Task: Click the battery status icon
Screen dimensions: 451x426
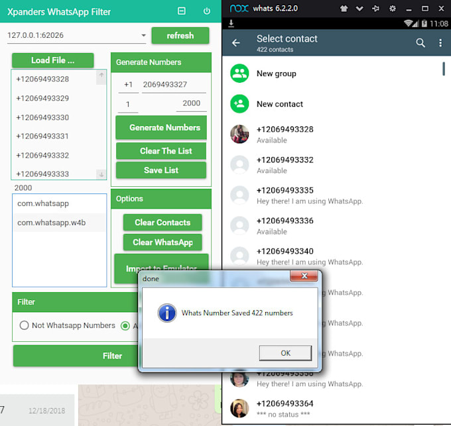Action: [424, 23]
